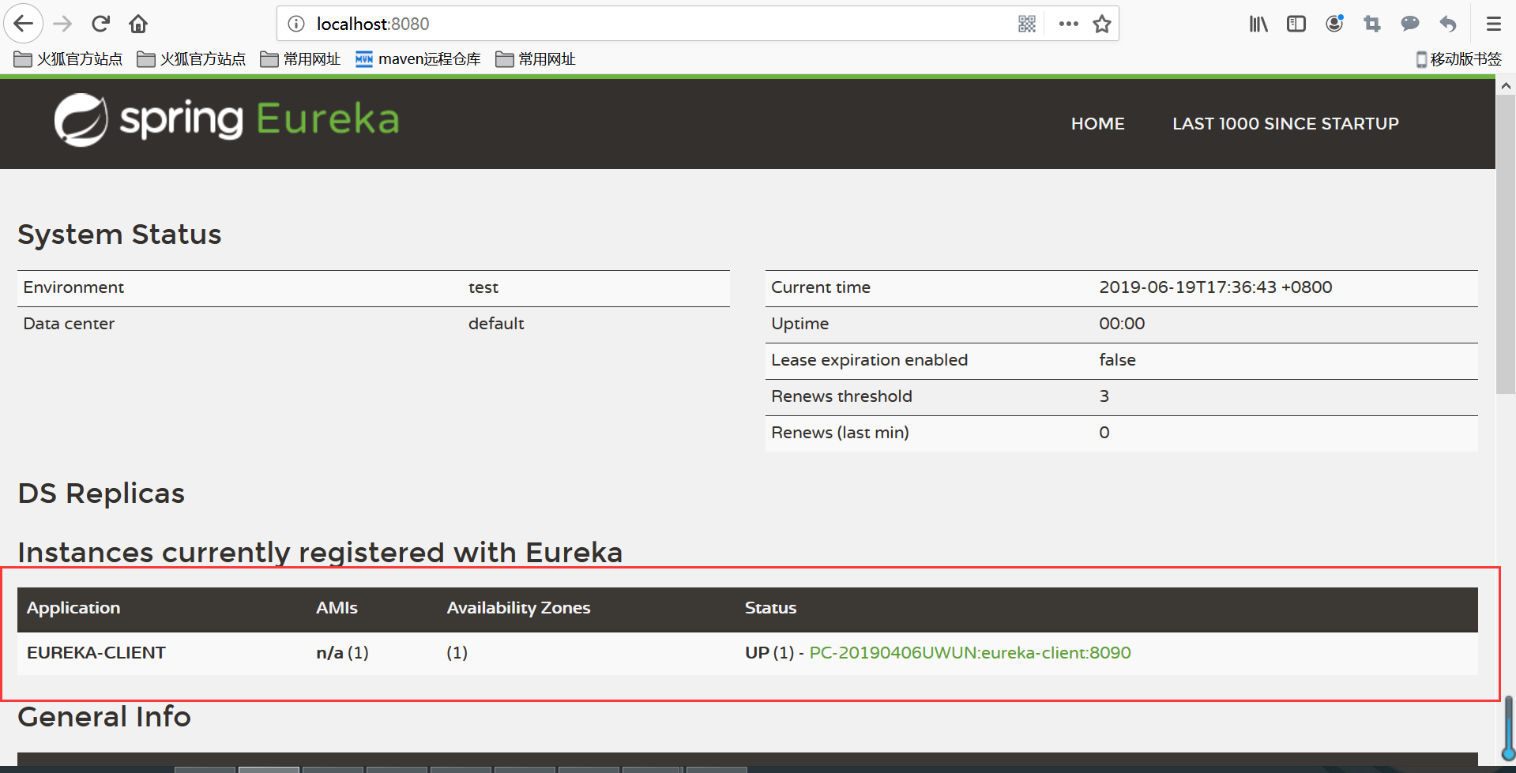Click the Availability Zones column header
1516x773 pixels.
(519, 608)
